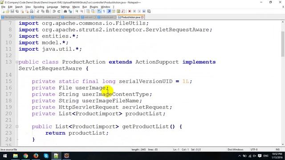Click 'length : 2445' in status bar
This screenshot has width=285, height=160.
(138, 150)
